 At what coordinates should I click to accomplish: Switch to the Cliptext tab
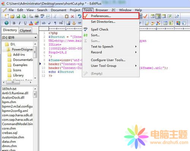point(25,30)
